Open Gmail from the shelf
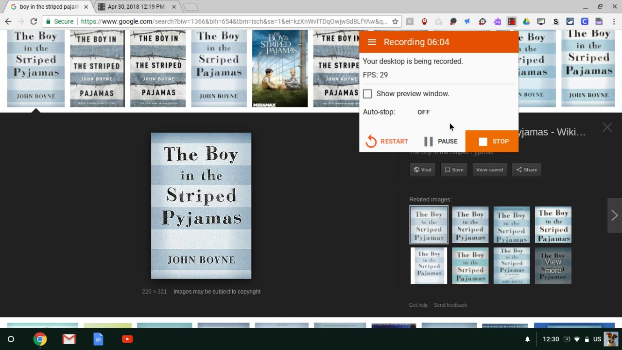Viewport: 622px width, 350px height. coord(69,339)
